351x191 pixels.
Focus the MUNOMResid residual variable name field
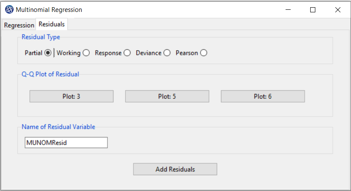click(66, 143)
